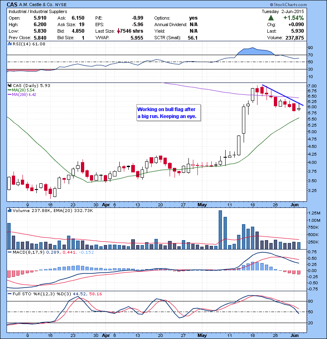Click the Yield label
The width and height of the screenshot is (327, 339).
point(159,31)
